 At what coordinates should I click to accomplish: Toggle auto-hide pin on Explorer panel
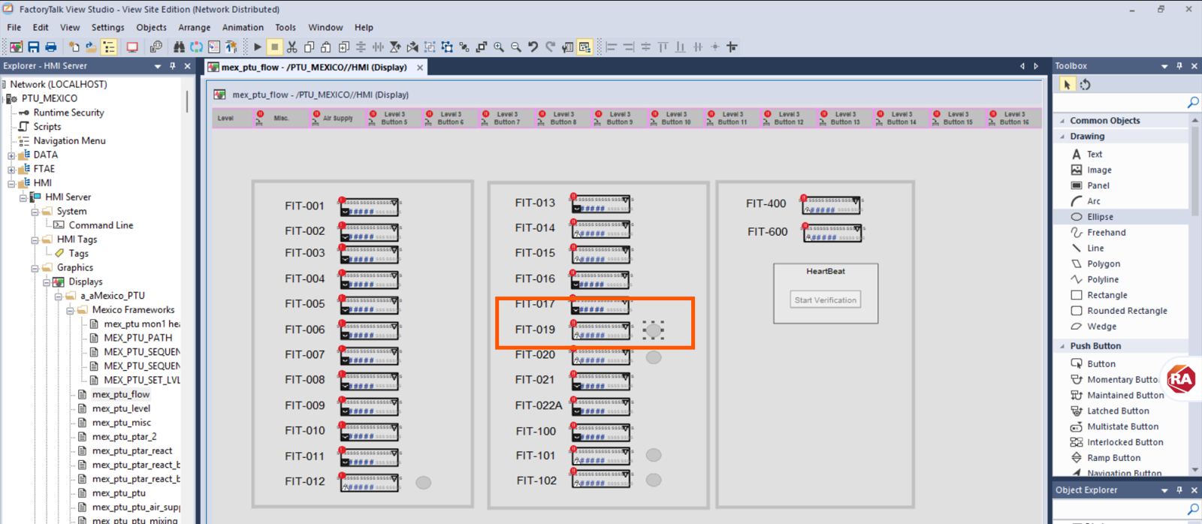pos(173,66)
